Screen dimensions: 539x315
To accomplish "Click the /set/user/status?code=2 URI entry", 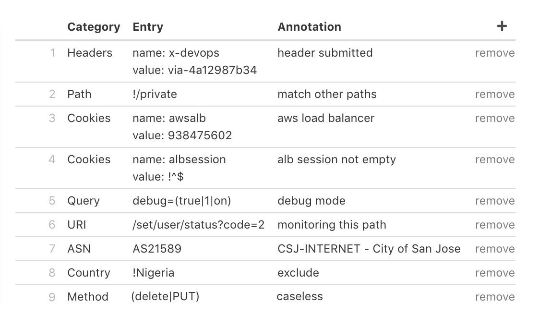I will 198,225.
